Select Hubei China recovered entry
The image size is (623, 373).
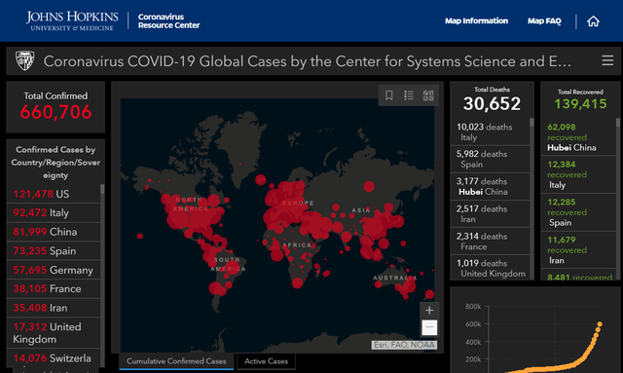coord(578,137)
